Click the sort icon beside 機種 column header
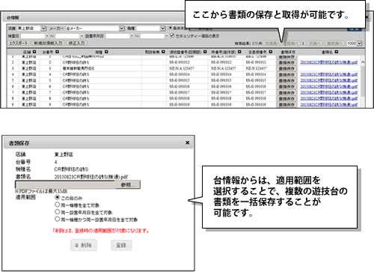The image size is (374, 272). coord(106,52)
